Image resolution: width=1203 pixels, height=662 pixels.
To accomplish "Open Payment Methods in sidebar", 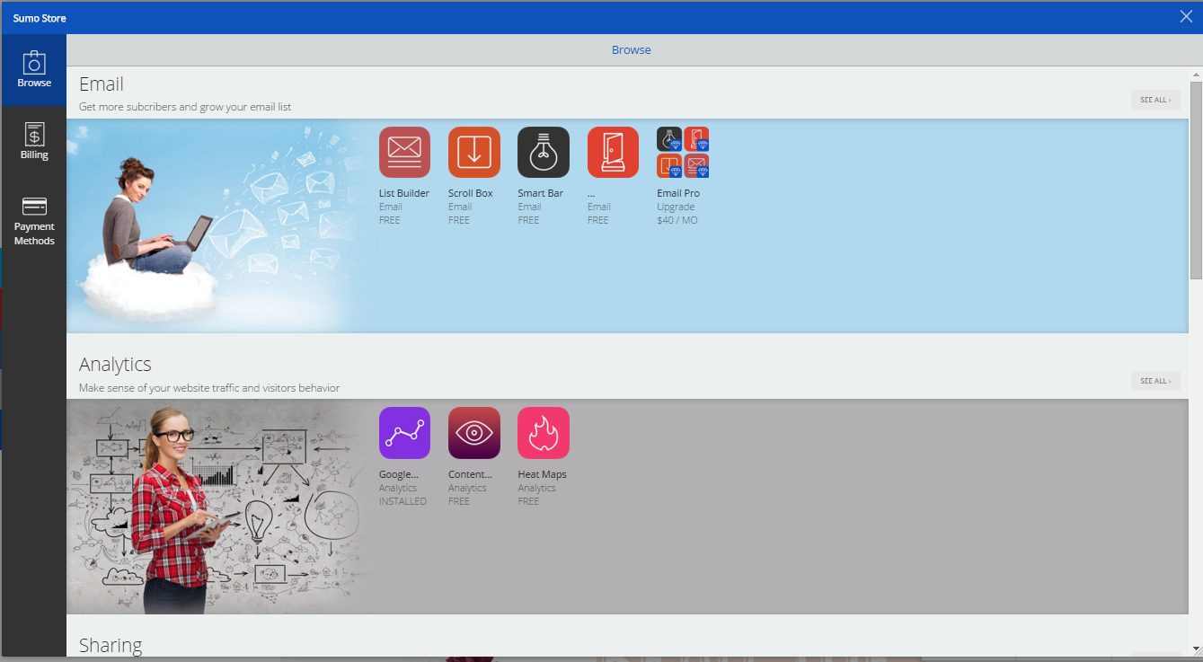I will (34, 221).
